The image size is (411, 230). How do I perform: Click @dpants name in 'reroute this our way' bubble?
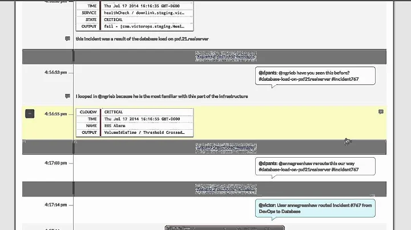[x=268, y=163]
